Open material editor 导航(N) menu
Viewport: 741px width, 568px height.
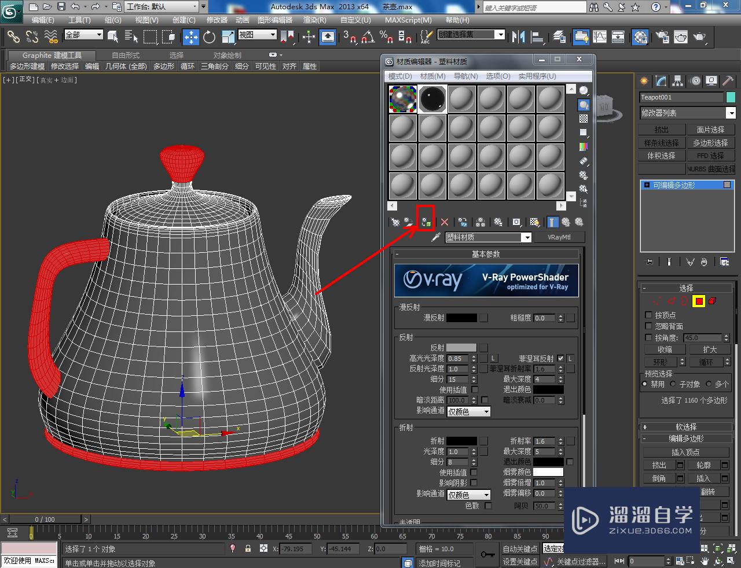466,76
